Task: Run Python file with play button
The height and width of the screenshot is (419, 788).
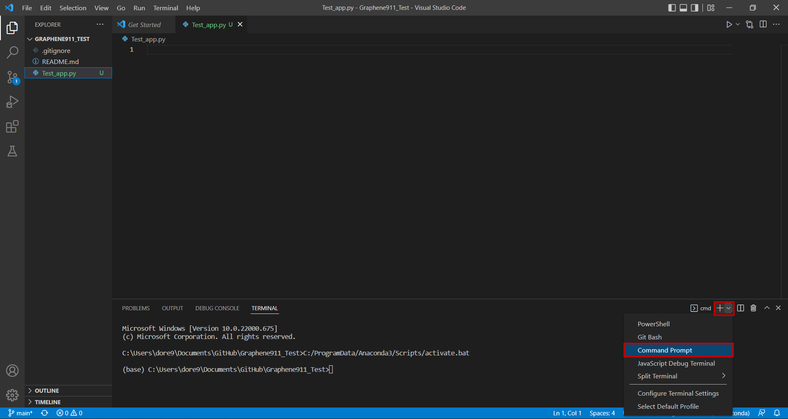Action: [729, 25]
